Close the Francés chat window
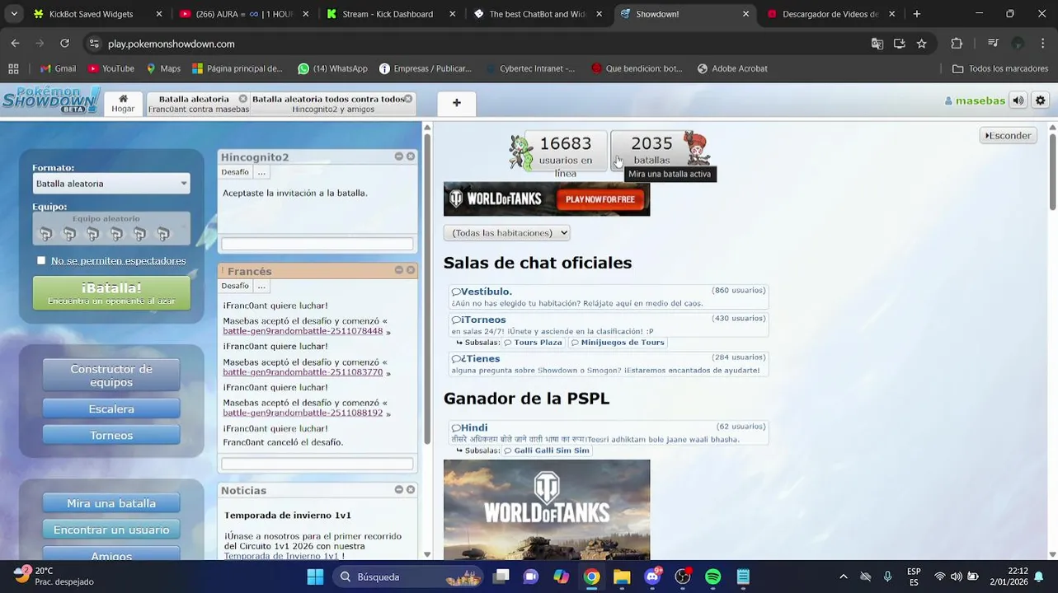1058x593 pixels. point(411,270)
